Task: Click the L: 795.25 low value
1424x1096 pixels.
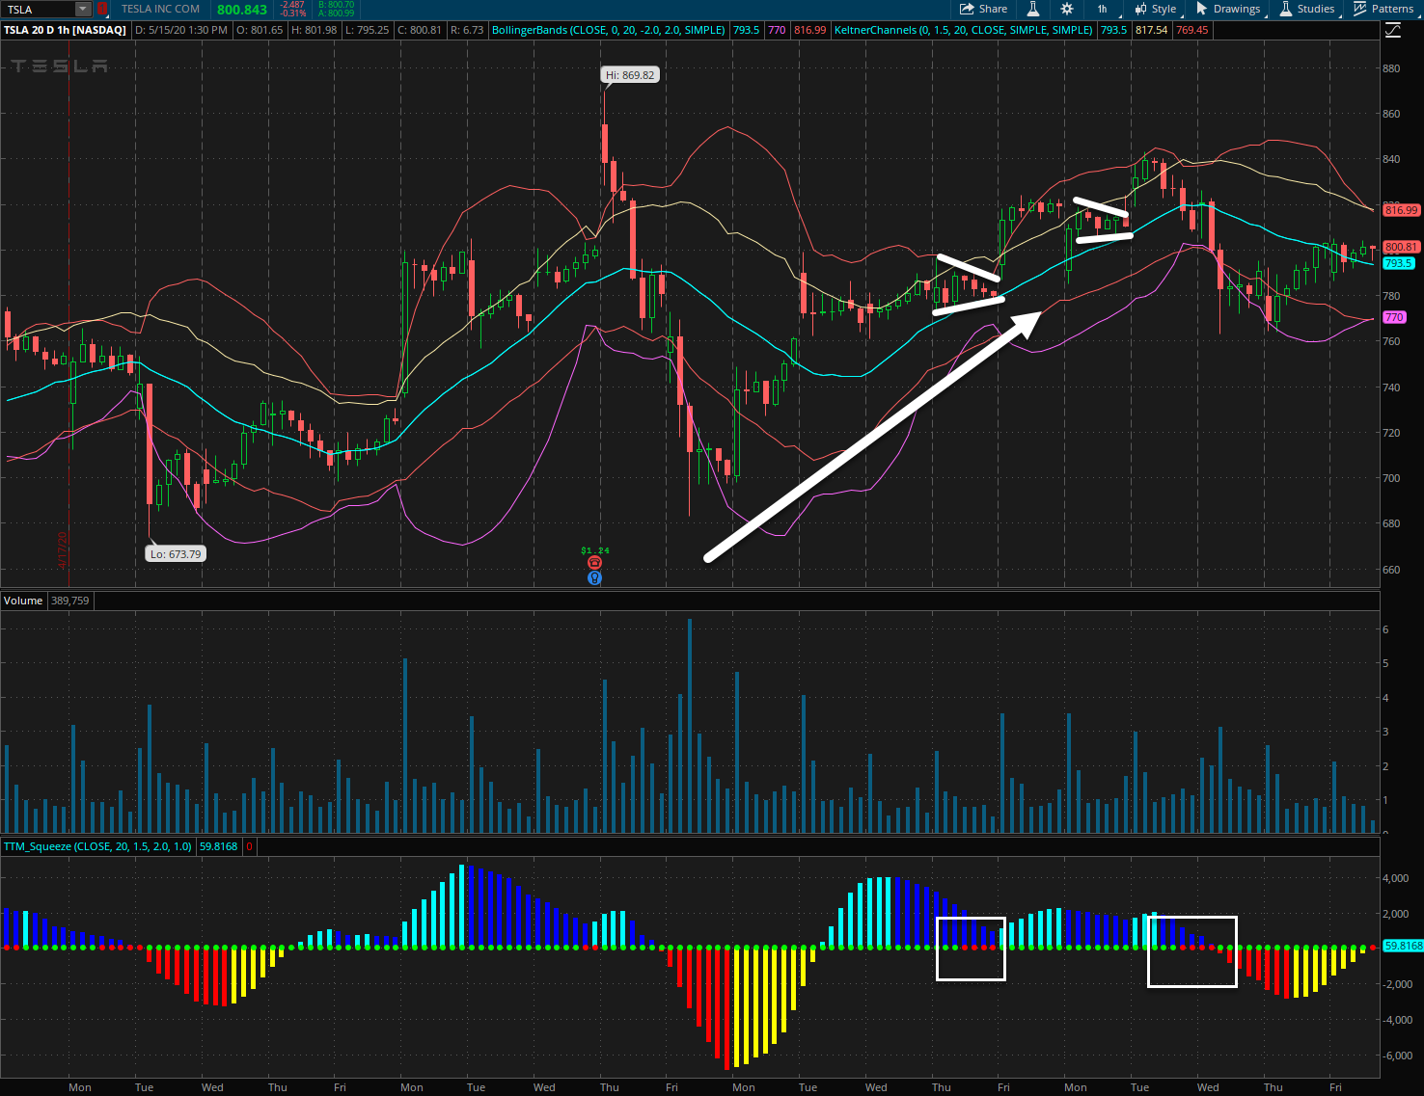Action: pos(368,30)
